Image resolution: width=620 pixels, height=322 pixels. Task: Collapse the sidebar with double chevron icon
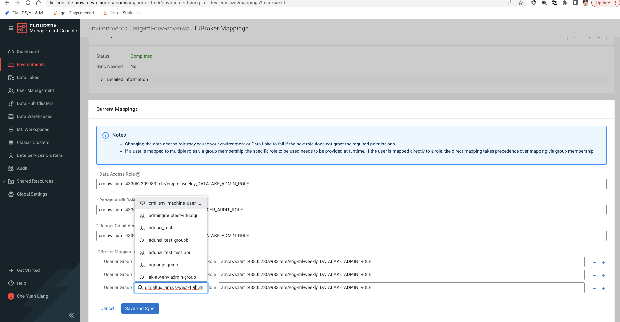point(71,315)
